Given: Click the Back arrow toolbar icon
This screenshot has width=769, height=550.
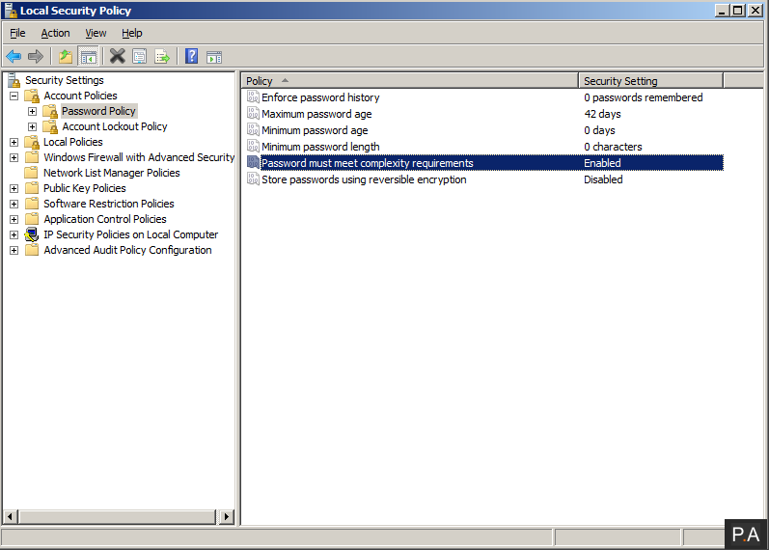Looking at the screenshot, I should tap(14, 56).
